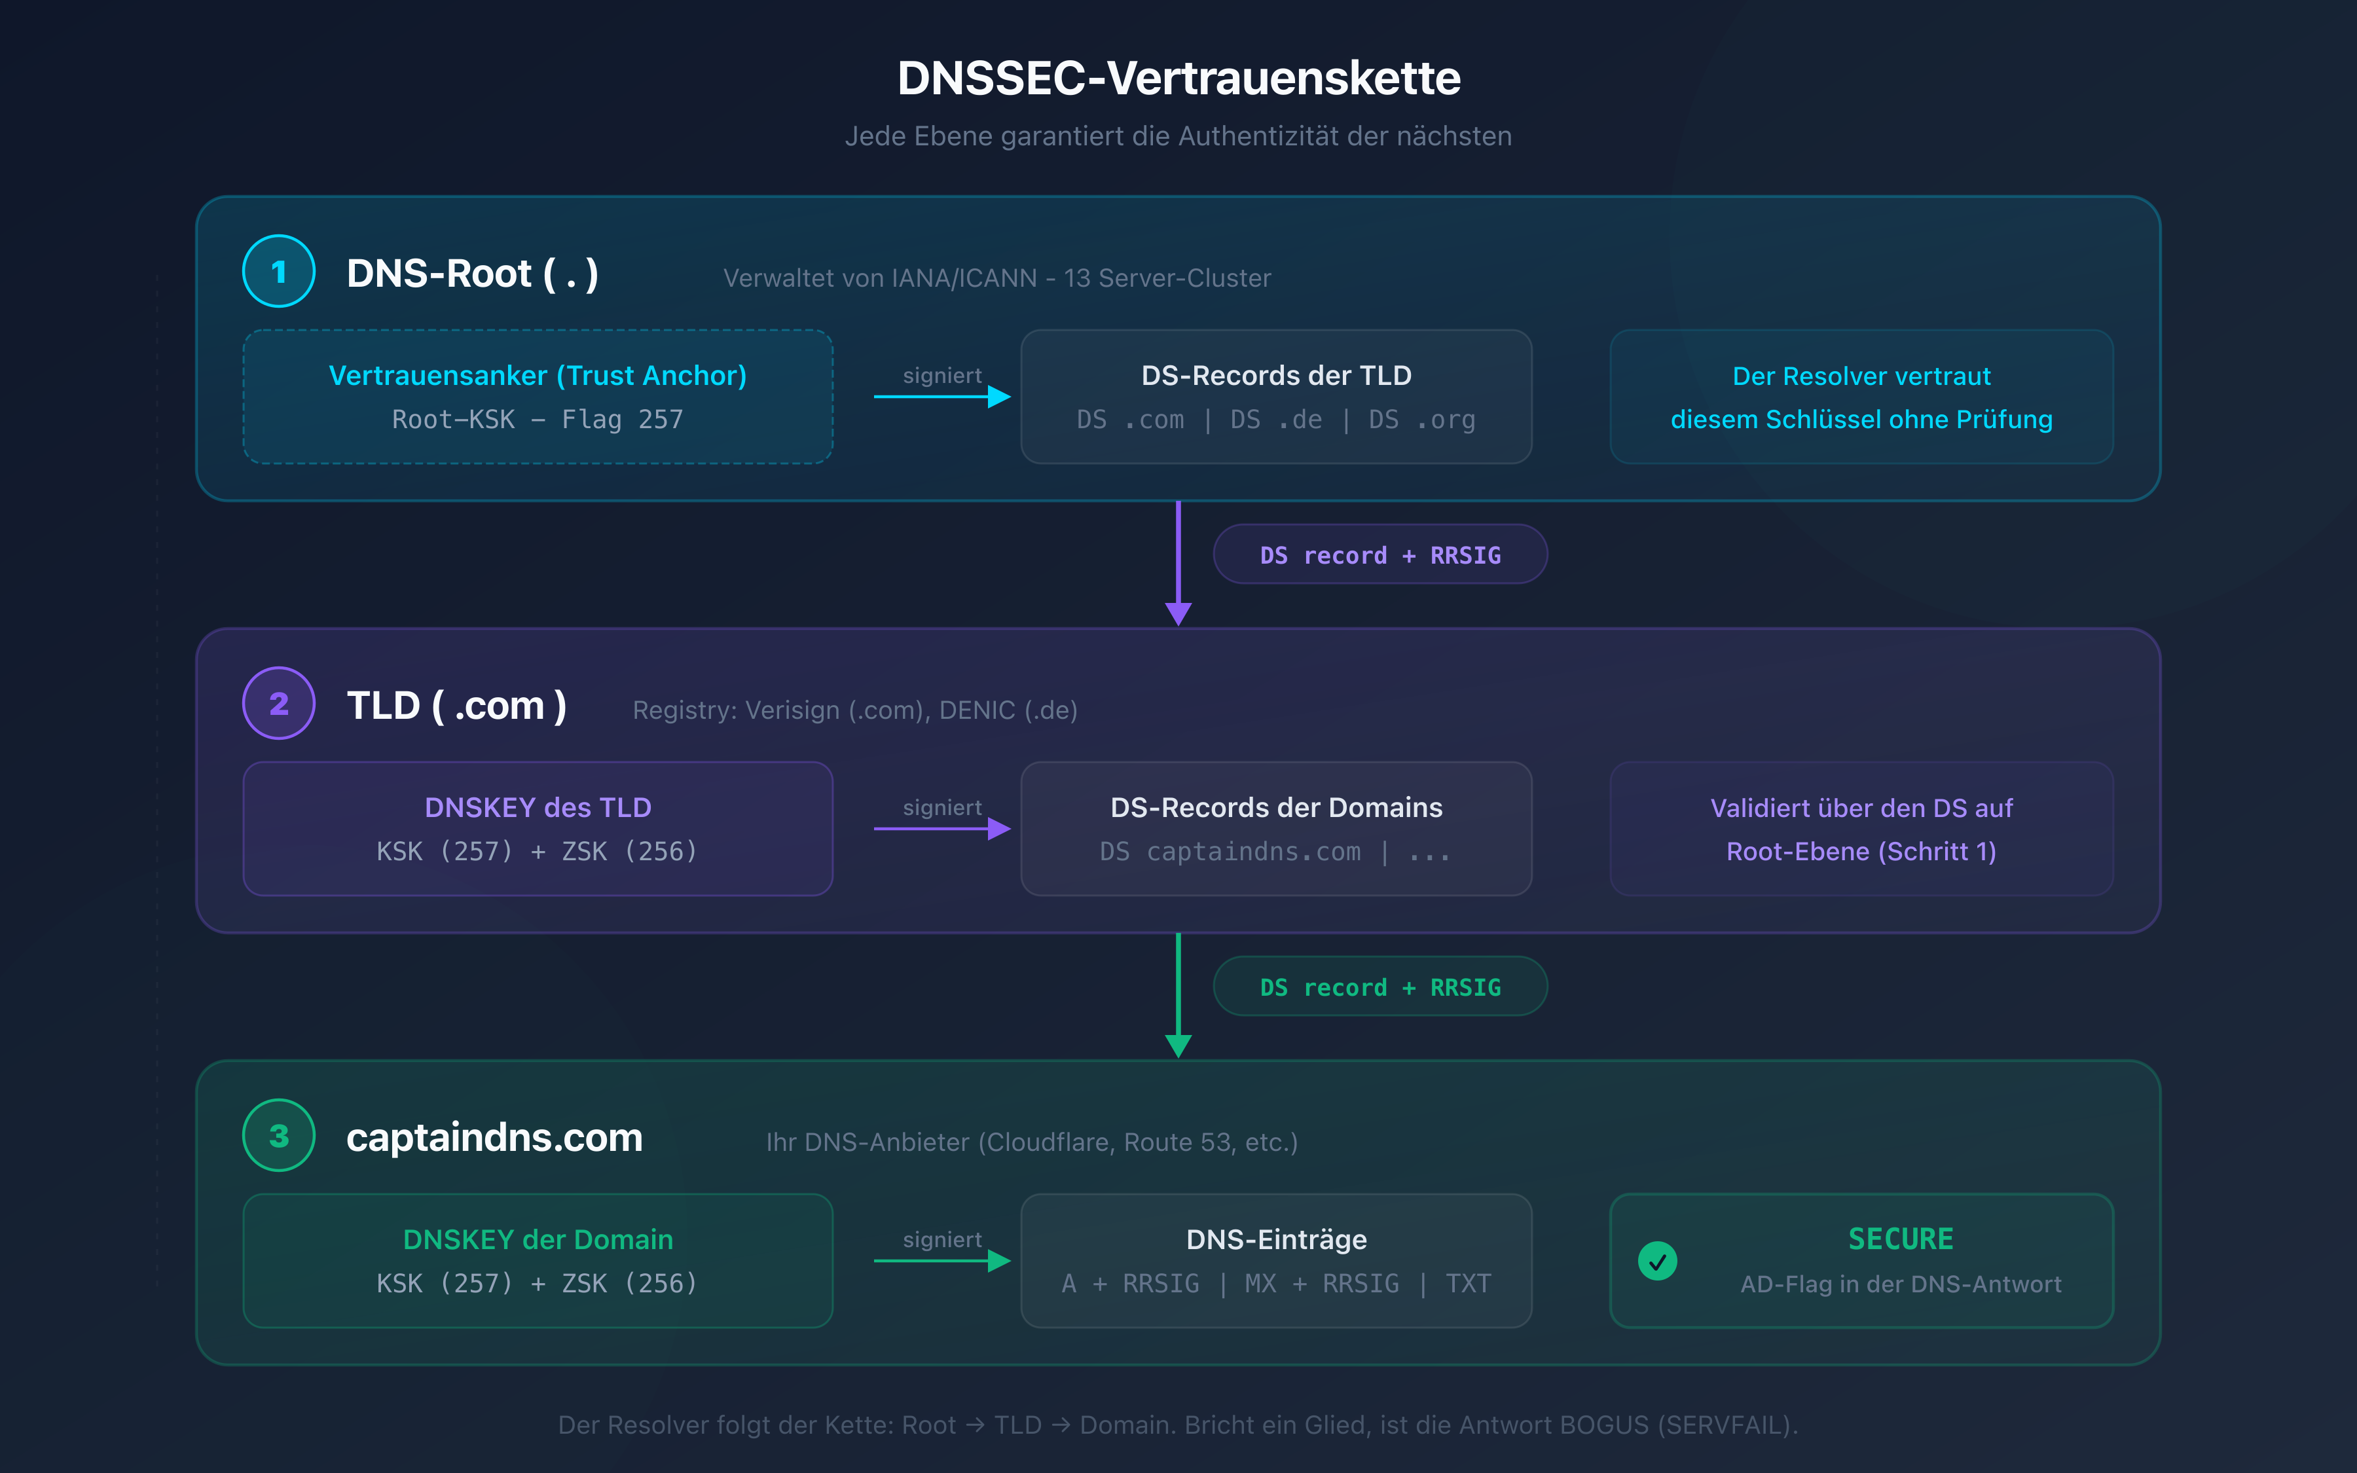Expand the DNS-Root ( . ) section
2357x1473 pixels.
point(472,274)
